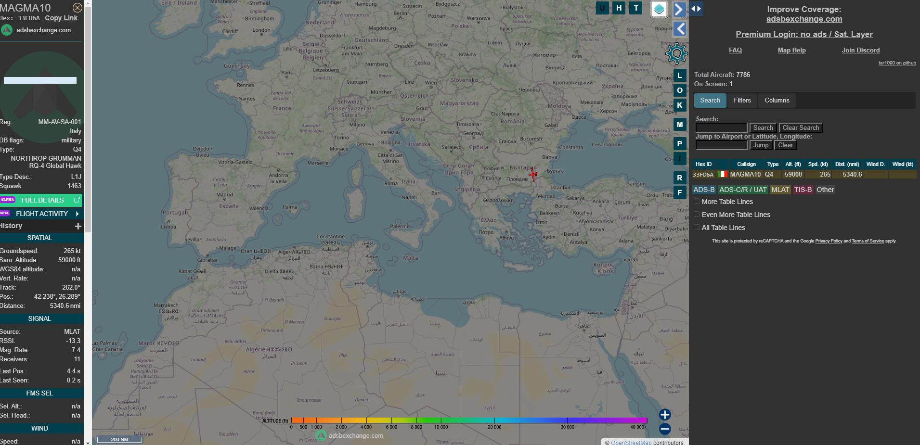Click the H map toggle button
The width and height of the screenshot is (920, 445).
pos(619,8)
